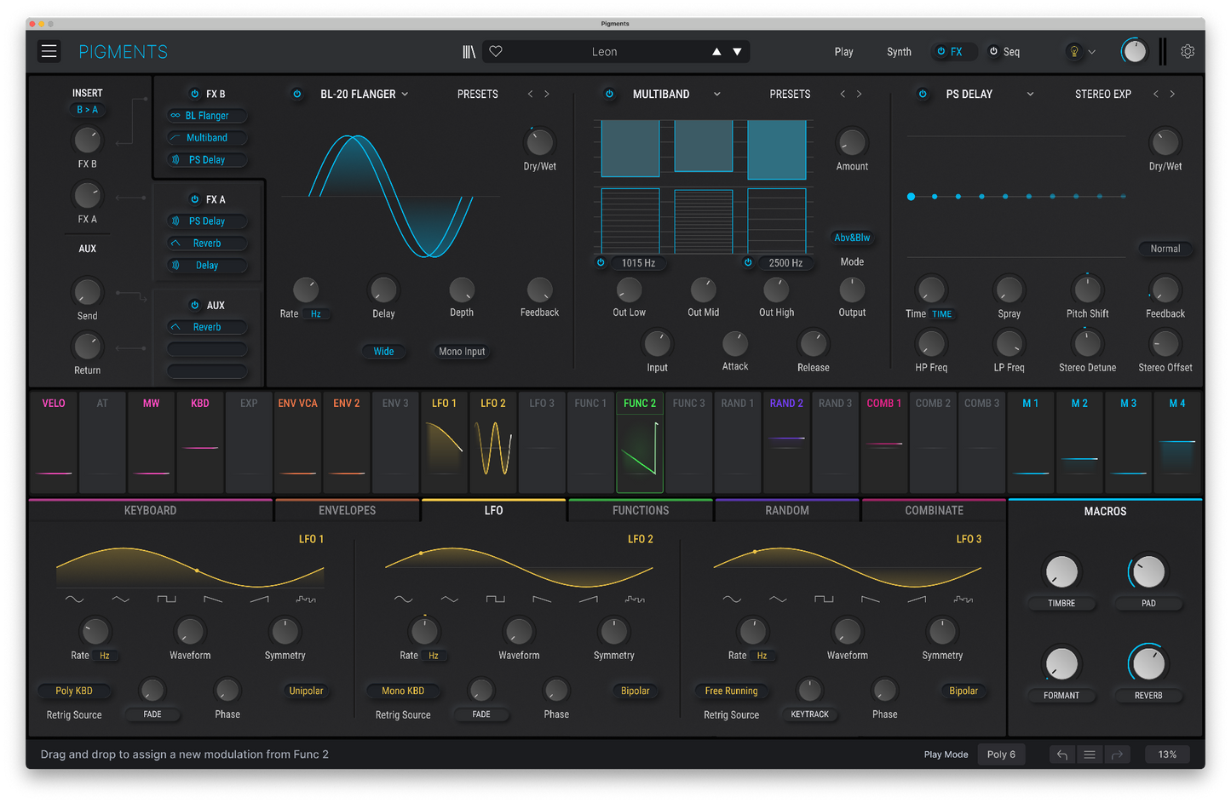Open the preset library browser icon

point(469,52)
